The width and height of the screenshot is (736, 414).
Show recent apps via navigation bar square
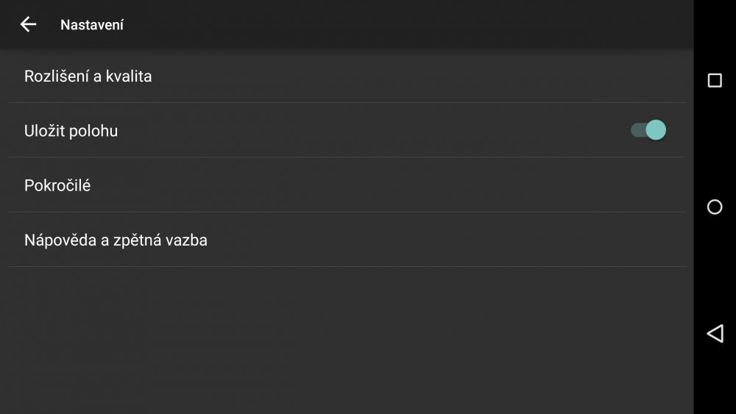(715, 80)
